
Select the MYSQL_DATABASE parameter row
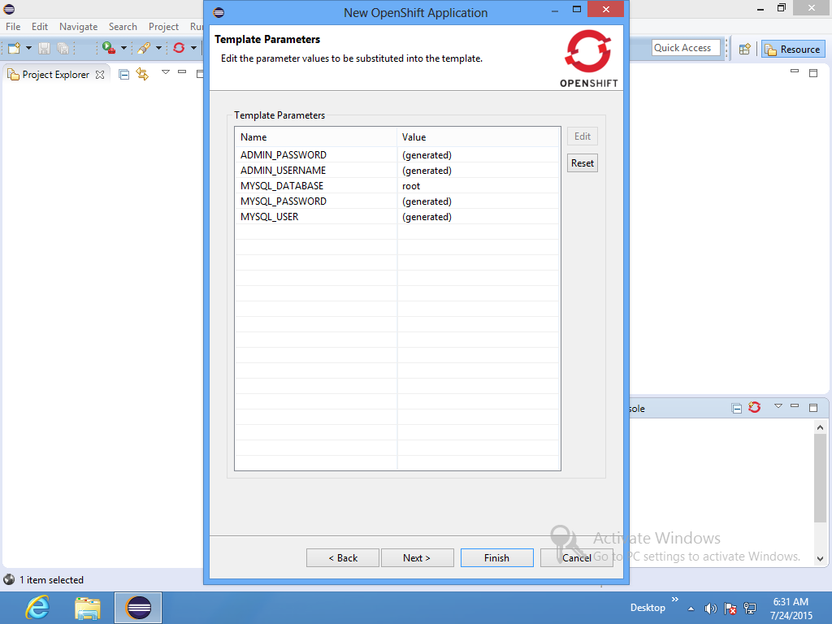point(397,186)
